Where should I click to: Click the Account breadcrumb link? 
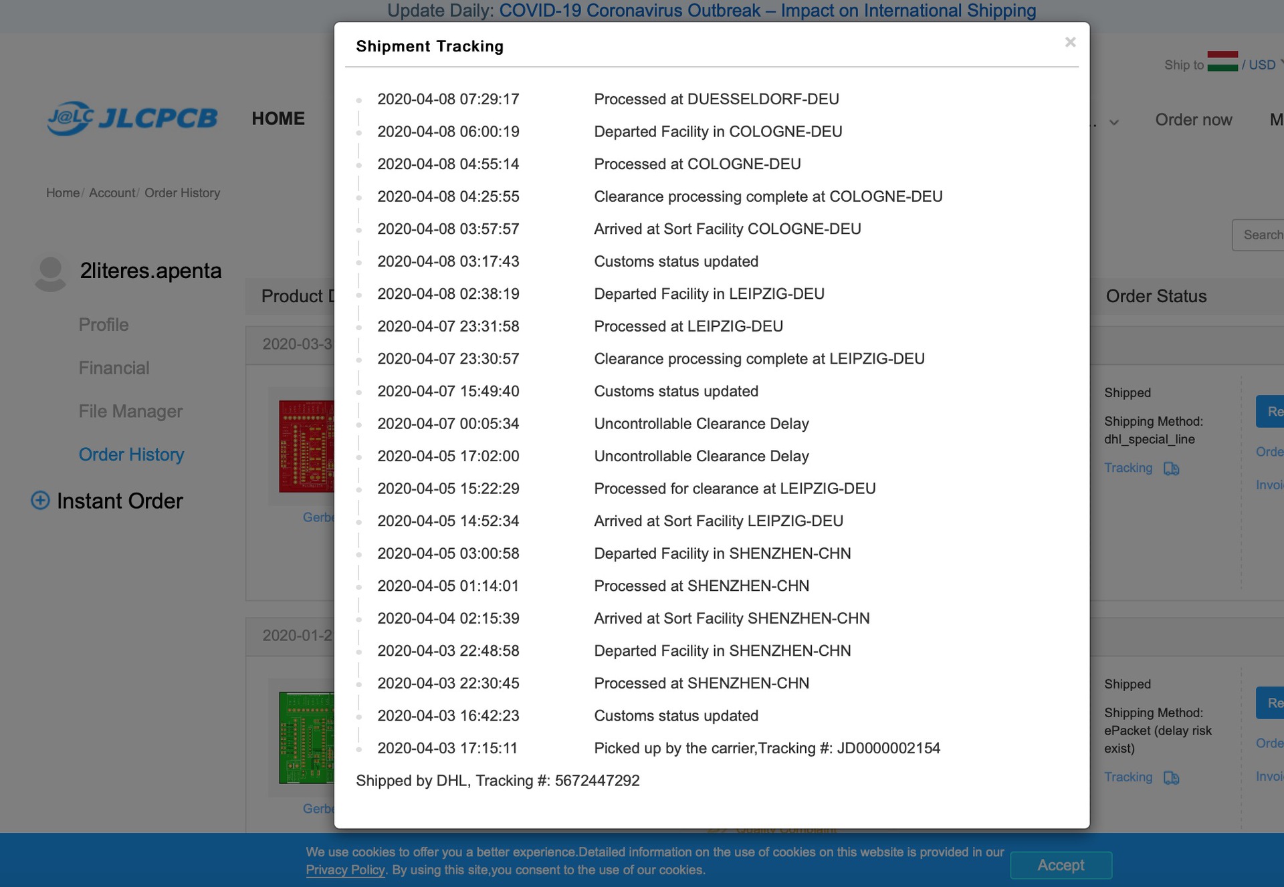112,193
